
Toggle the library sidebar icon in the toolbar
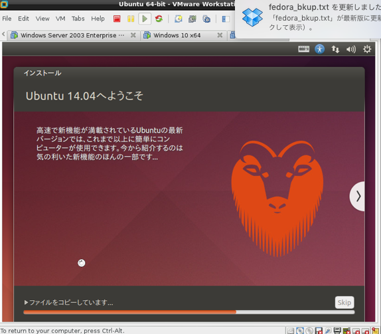tap(226, 19)
